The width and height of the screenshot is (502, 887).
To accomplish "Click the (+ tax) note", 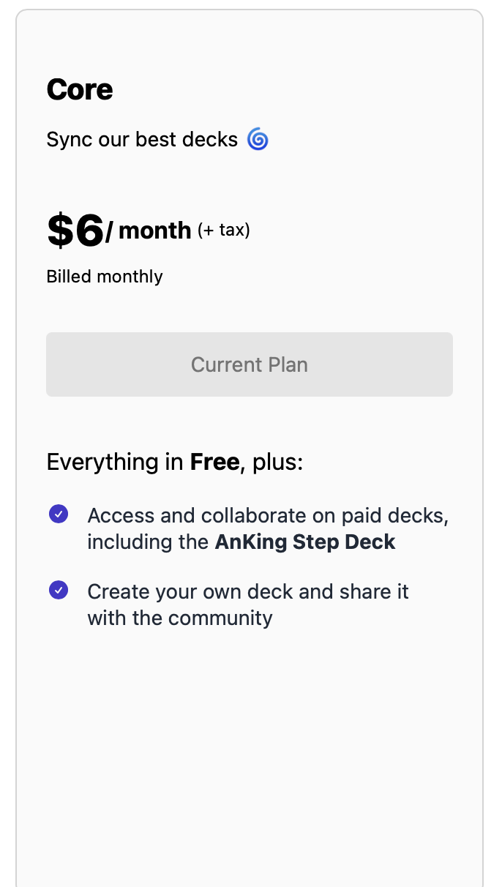I will pos(224,231).
